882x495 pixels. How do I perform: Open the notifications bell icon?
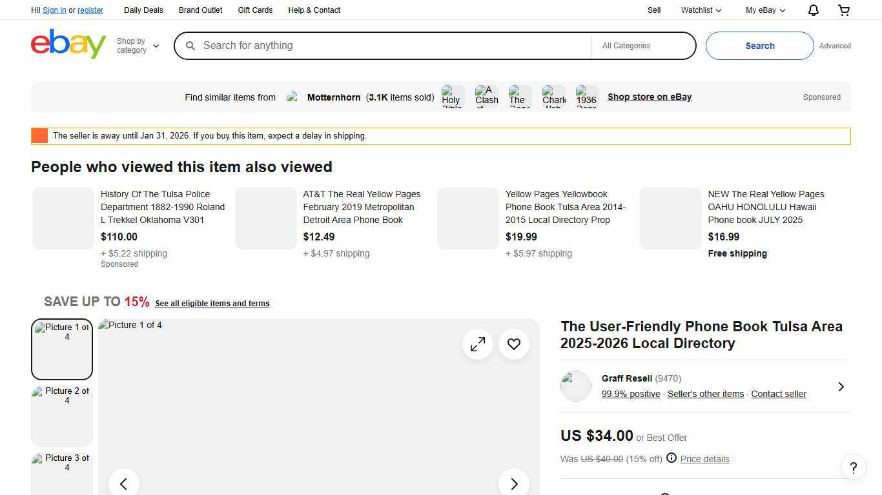(x=814, y=10)
